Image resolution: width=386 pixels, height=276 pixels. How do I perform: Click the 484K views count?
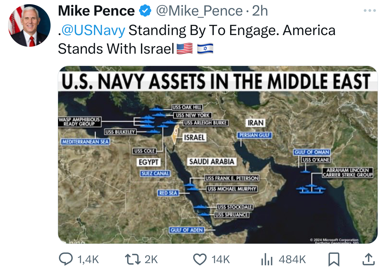(x=292, y=260)
